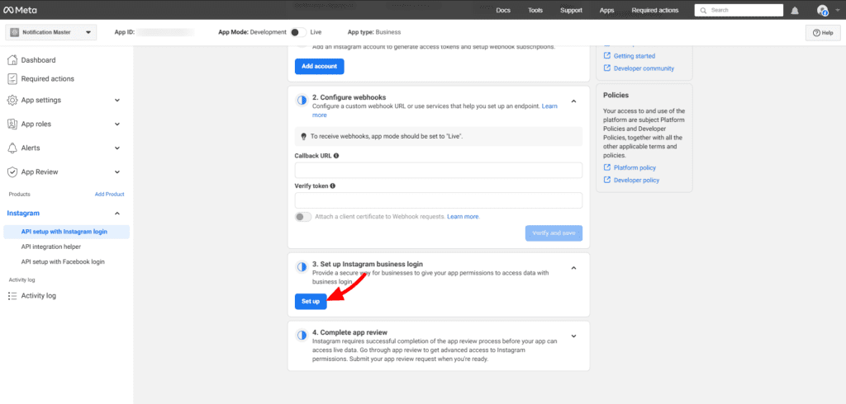Expand the Alerts section

click(117, 148)
